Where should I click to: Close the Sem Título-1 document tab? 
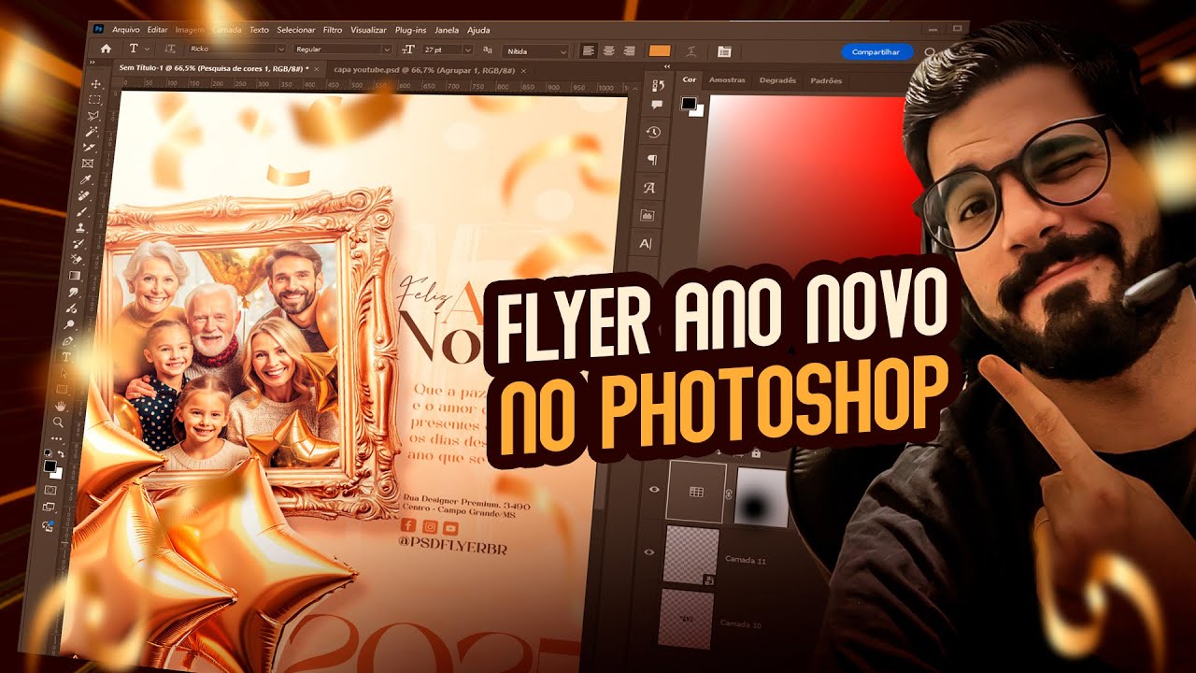click(x=317, y=69)
